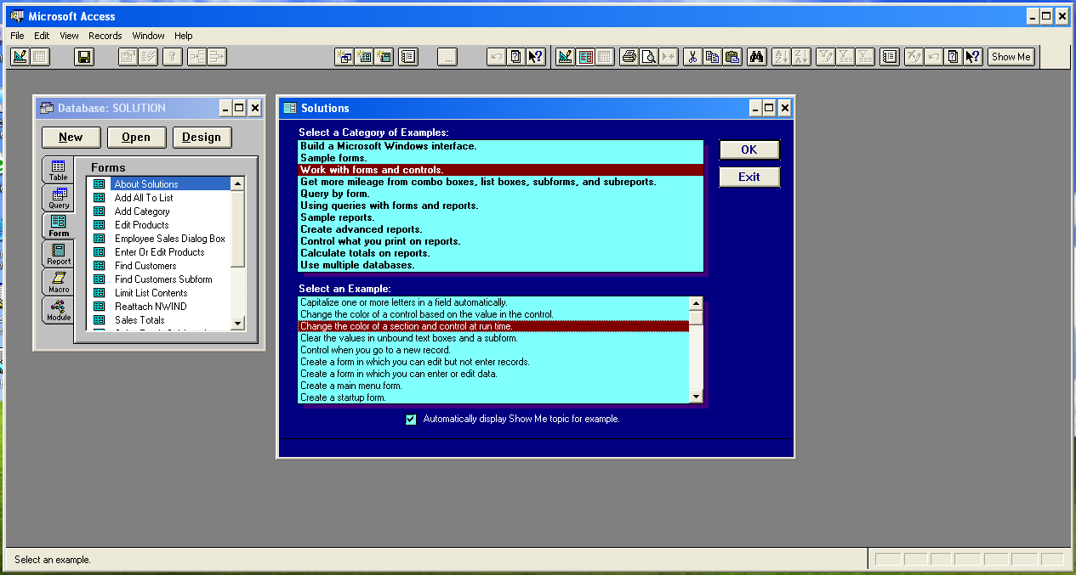Select Form View icon in toolbar

coord(586,57)
